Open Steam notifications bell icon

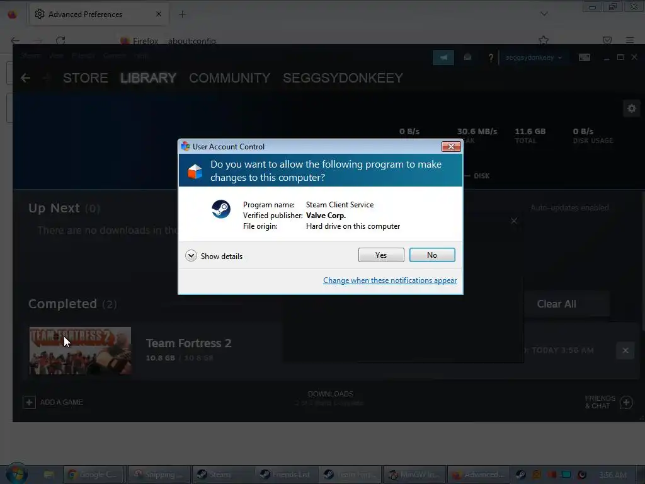467,57
